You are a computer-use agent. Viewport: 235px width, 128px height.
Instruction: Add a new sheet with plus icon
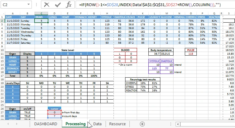142,124
